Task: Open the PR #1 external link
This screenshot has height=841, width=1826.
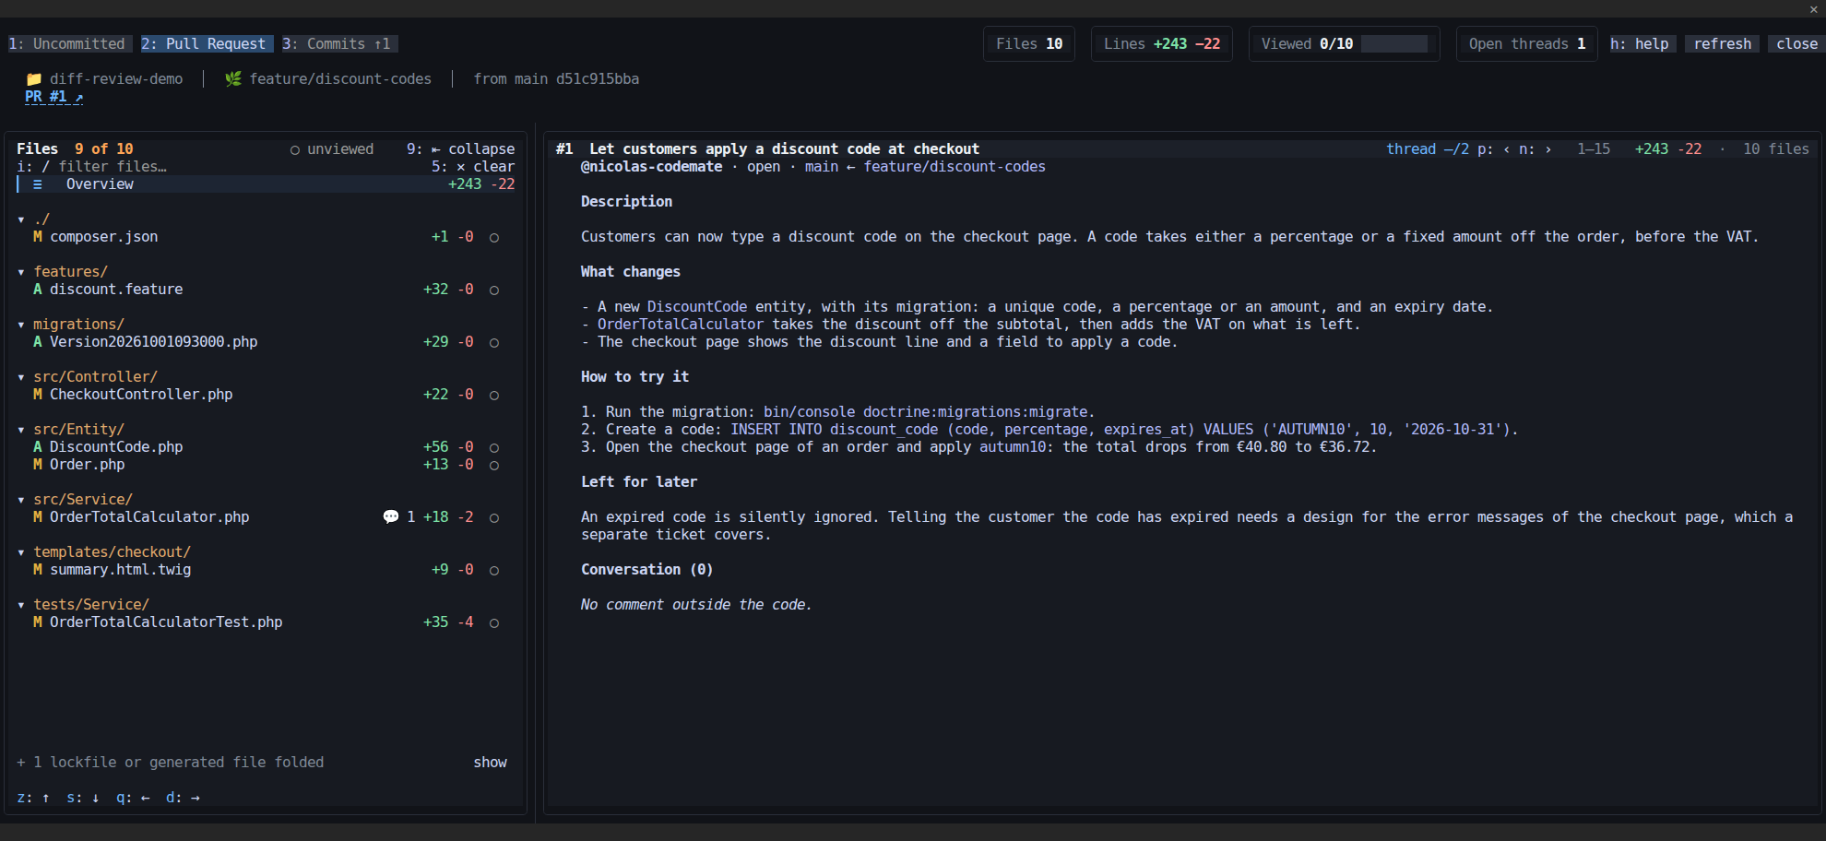Action: pyautogui.click(x=54, y=97)
